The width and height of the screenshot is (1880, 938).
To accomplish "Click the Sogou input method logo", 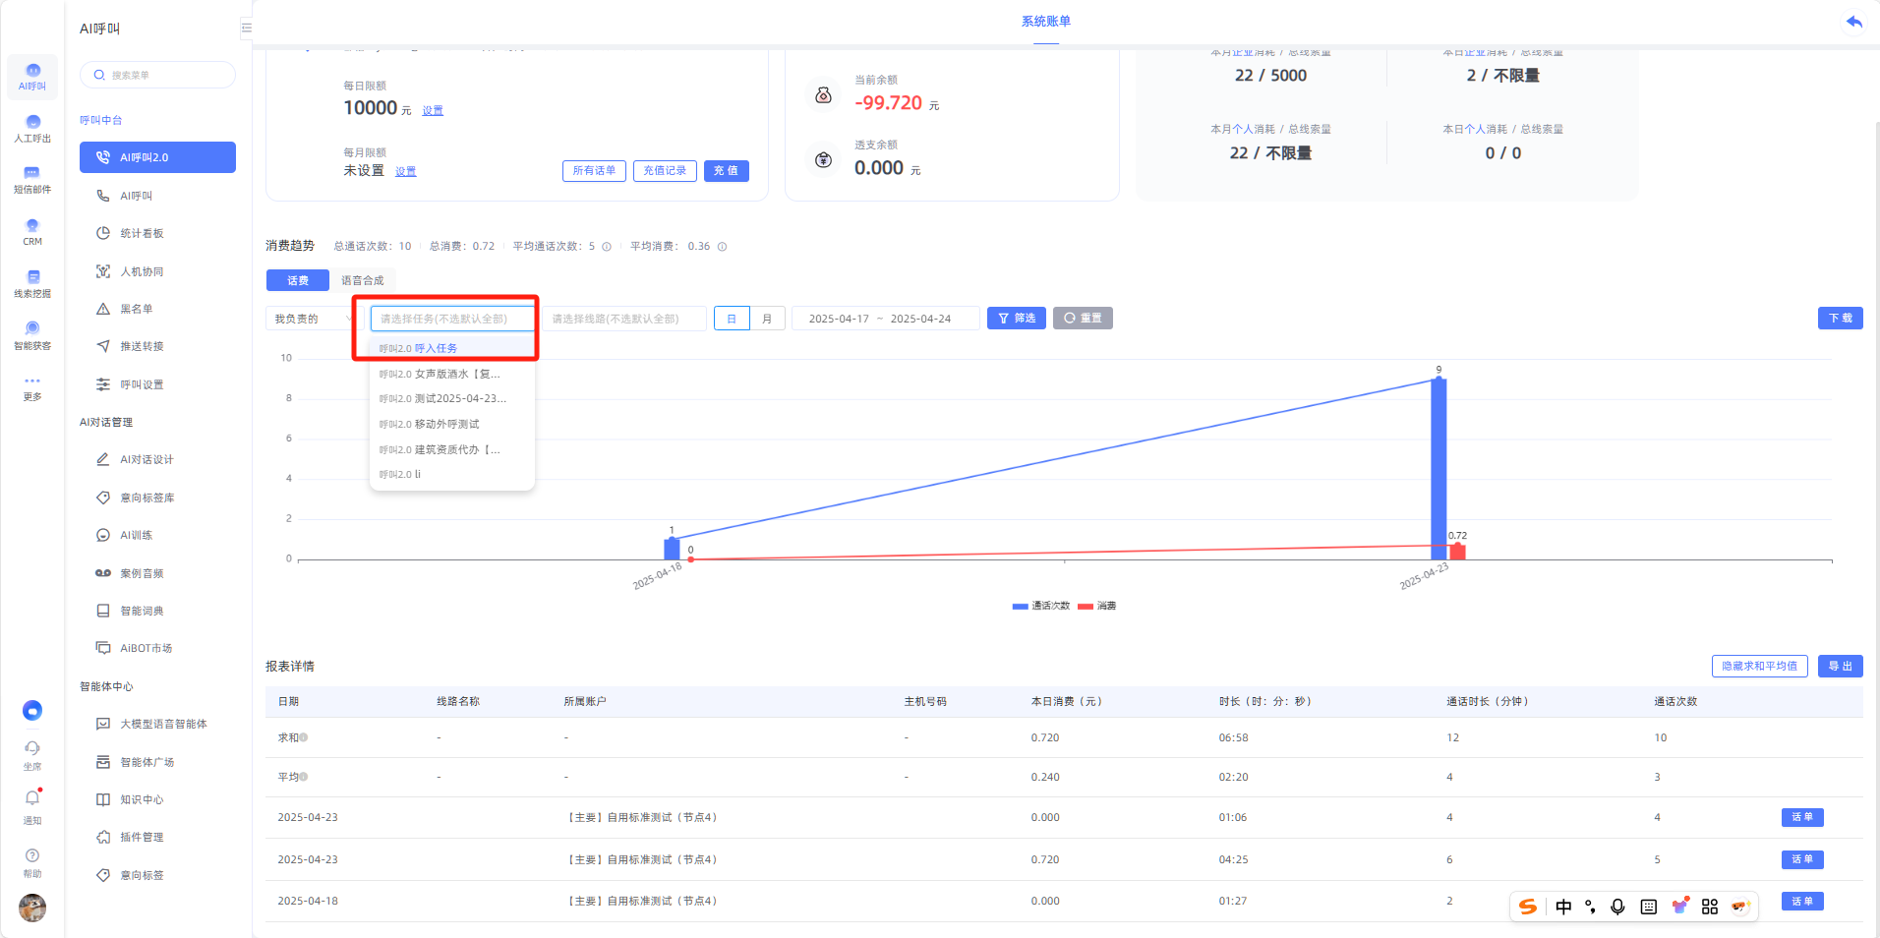I will 1528,907.
